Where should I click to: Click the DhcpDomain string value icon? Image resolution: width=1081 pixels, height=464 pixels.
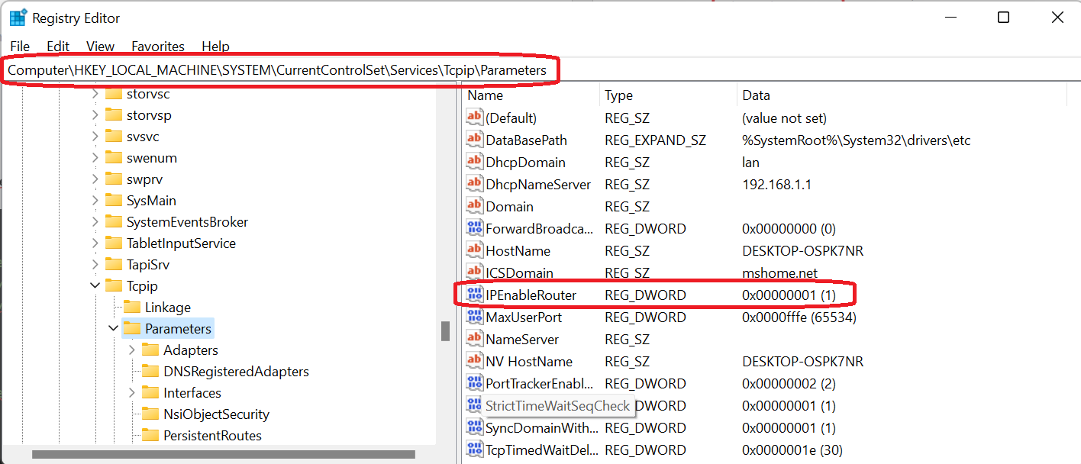[x=475, y=163]
